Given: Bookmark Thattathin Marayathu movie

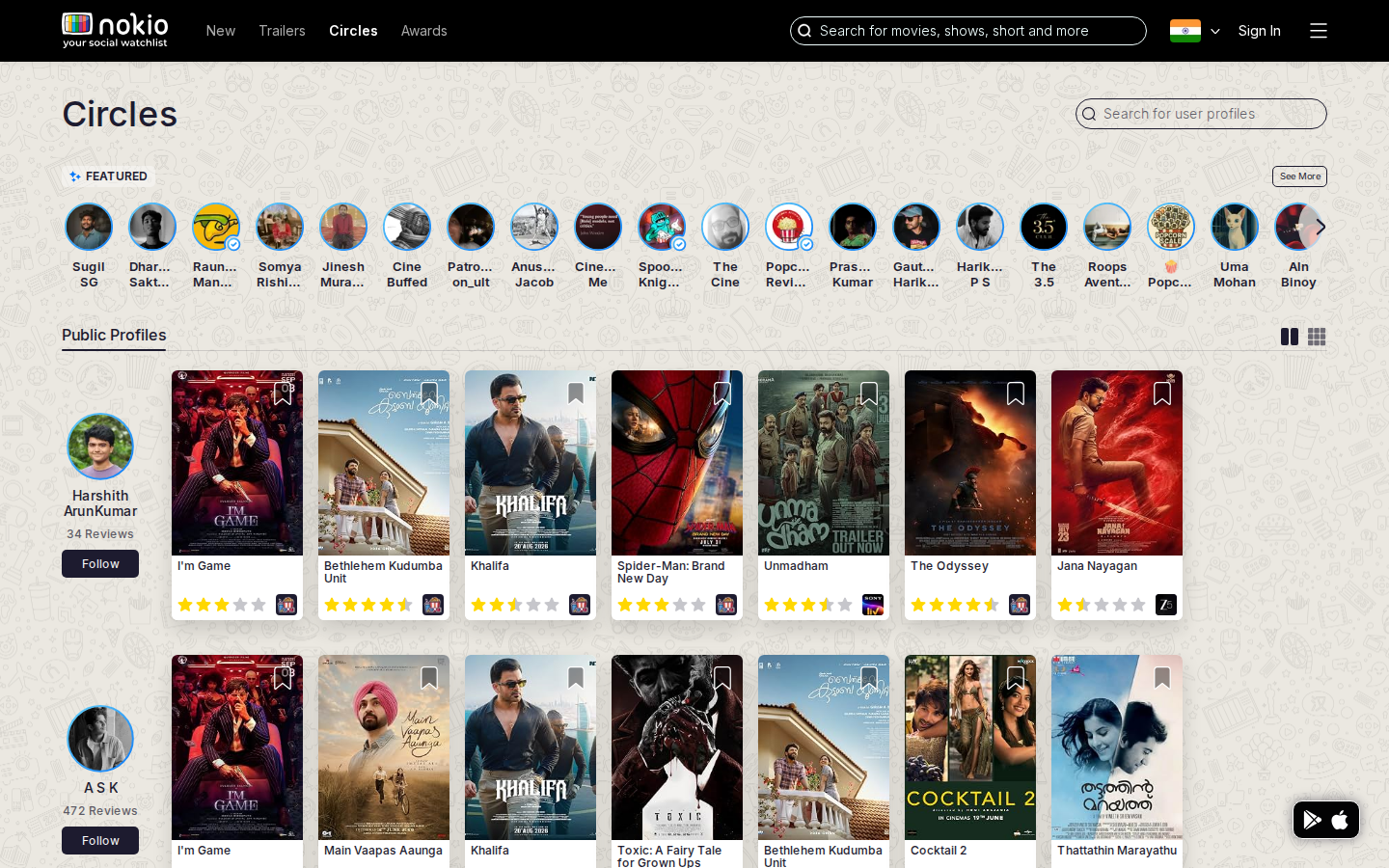Looking at the screenshot, I should (x=1162, y=678).
